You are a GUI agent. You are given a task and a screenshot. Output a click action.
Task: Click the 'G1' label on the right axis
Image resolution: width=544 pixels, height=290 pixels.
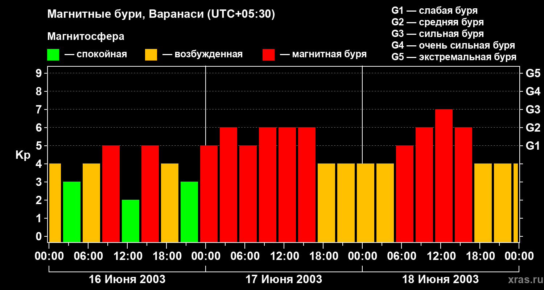click(533, 146)
